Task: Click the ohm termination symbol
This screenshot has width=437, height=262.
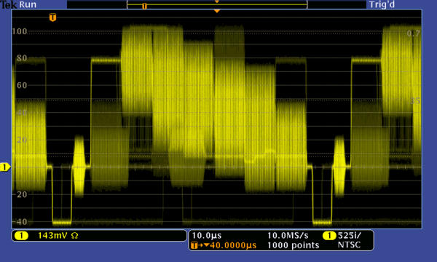Action: point(75,236)
